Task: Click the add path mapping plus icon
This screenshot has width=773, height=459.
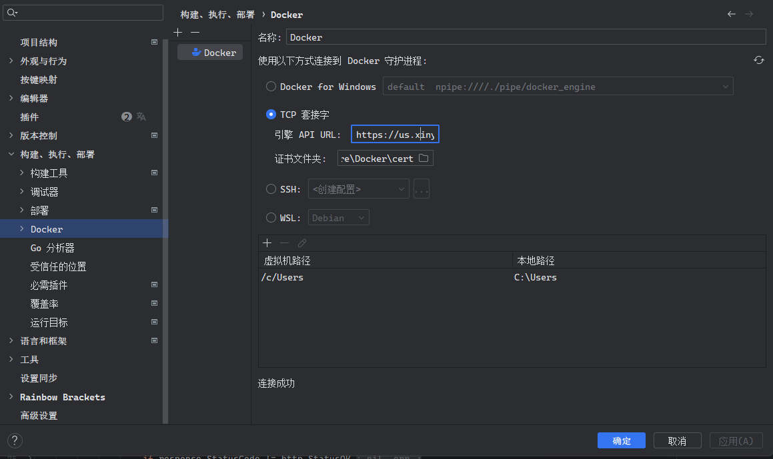Action: click(x=267, y=243)
